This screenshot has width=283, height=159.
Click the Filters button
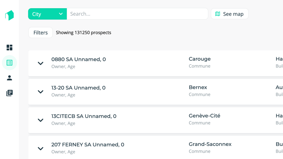pos(40,33)
